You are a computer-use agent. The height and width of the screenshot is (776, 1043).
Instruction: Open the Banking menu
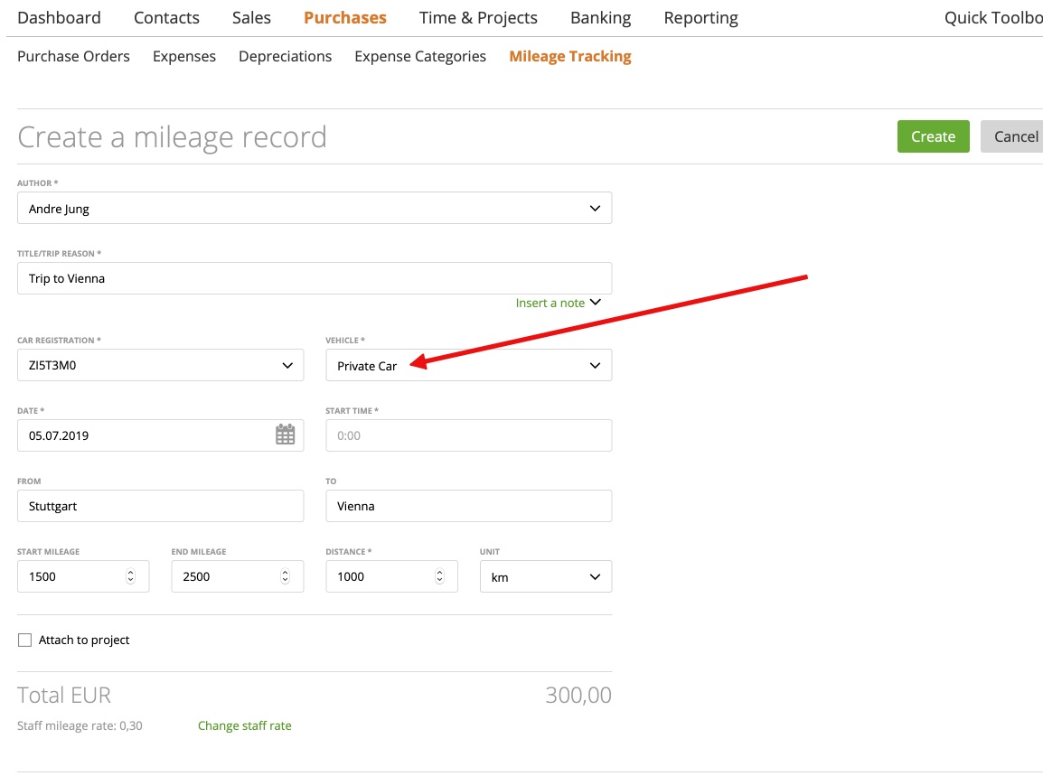coord(601,18)
